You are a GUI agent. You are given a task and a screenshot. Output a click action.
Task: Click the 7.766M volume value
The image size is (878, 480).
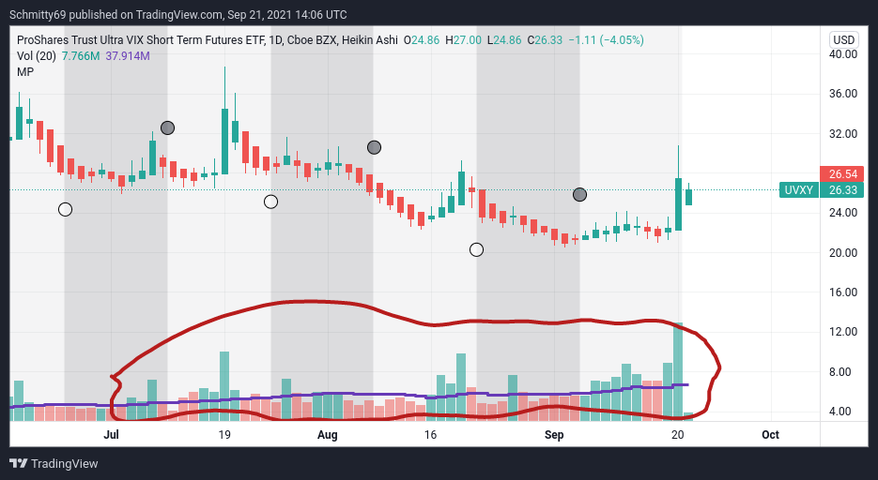pos(81,56)
